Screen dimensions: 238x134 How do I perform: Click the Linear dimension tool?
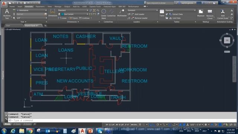pyautogui.click(x=62, y=18)
